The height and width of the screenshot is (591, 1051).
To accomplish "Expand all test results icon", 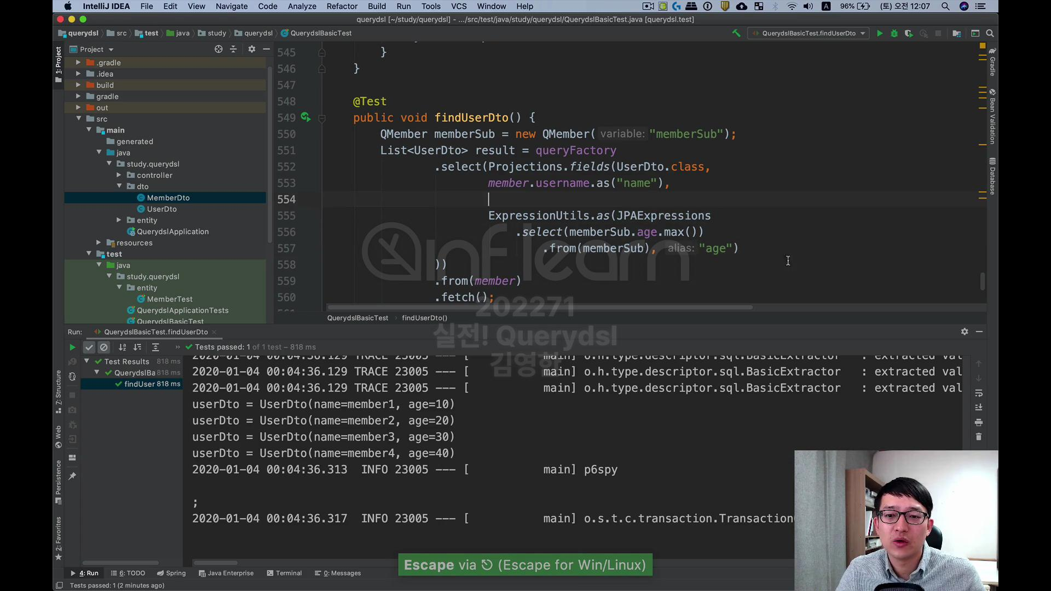I will pos(155,347).
